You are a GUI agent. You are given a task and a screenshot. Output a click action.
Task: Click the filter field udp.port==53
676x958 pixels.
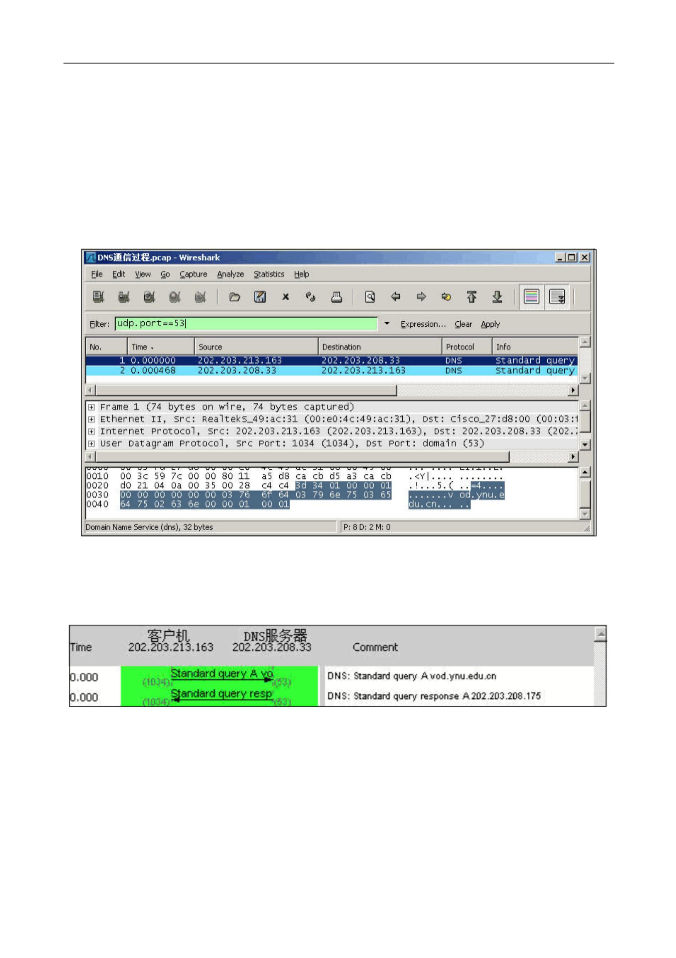coord(246,324)
